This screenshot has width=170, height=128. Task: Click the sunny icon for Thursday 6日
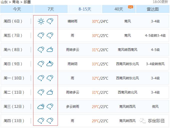[41, 21]
